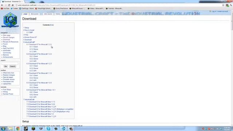
Task: Open the Blog sidebar link
Action: [x=5, y=46]
